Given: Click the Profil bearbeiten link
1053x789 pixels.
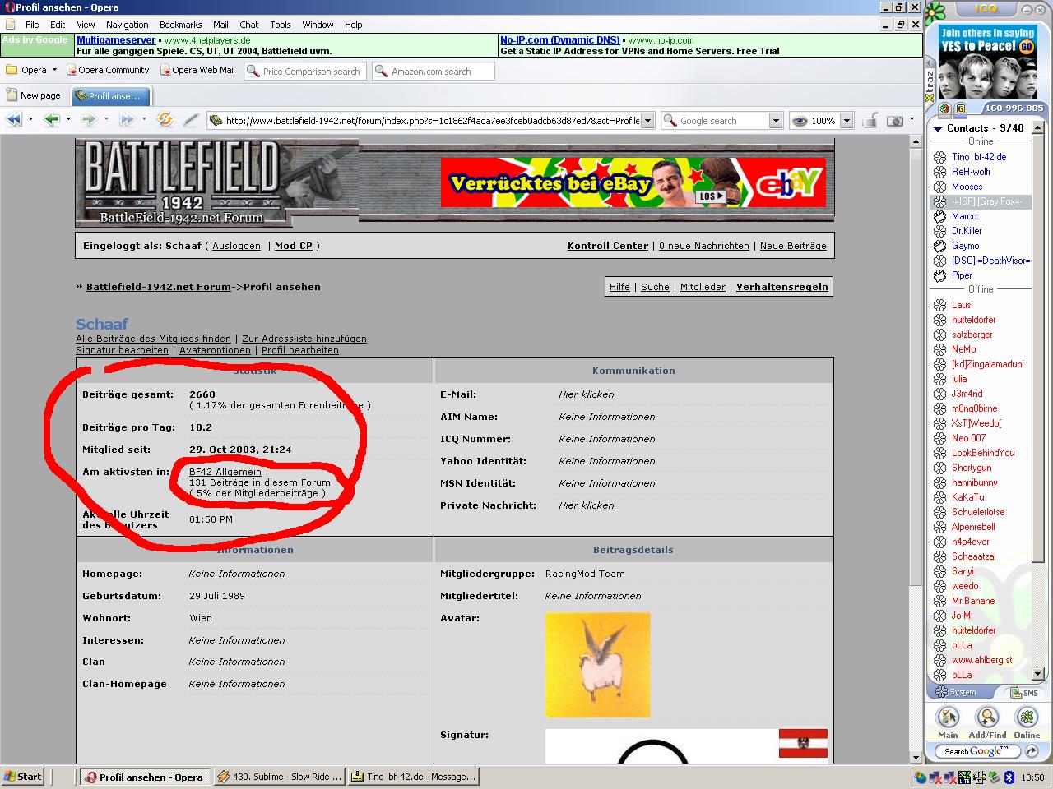Looking at the screenshot, I should (x=299, y=350).
